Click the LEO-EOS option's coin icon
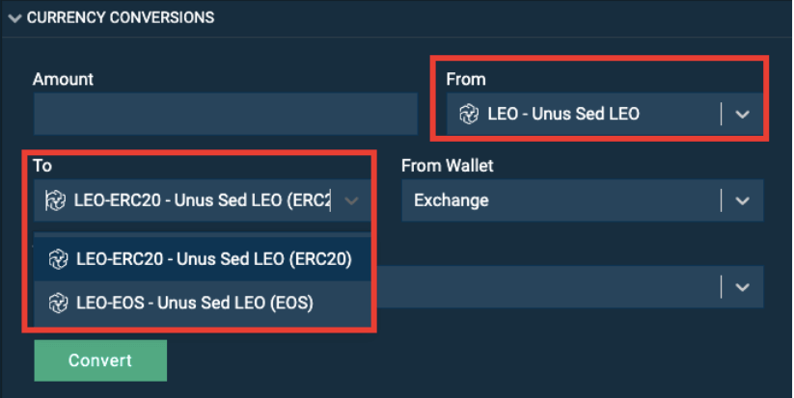 point(58,304)
